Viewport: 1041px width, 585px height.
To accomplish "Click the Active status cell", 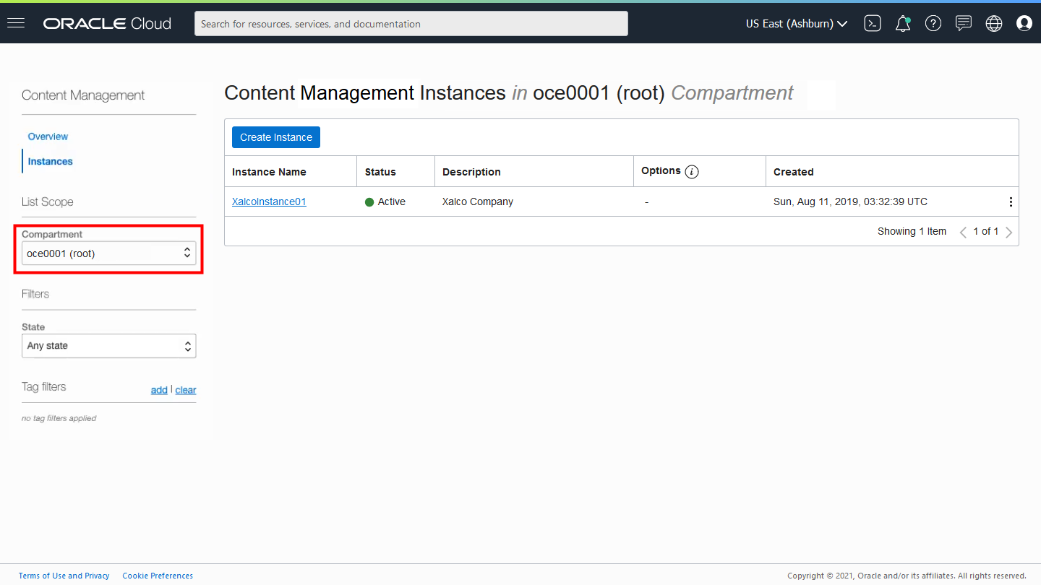I will click(385, 201).
